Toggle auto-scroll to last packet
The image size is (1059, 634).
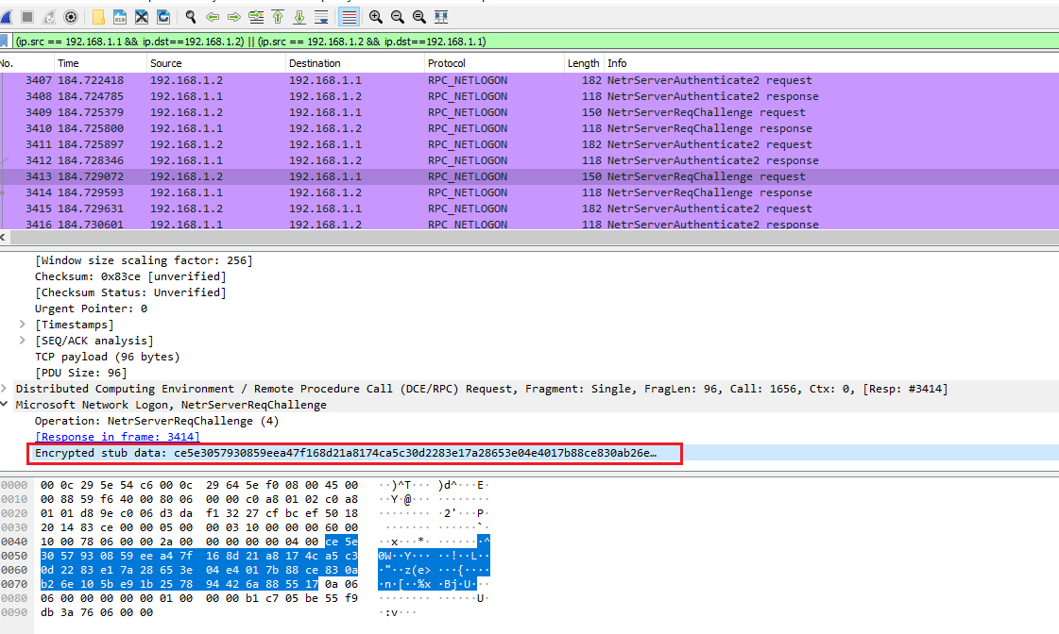point(321,17)
